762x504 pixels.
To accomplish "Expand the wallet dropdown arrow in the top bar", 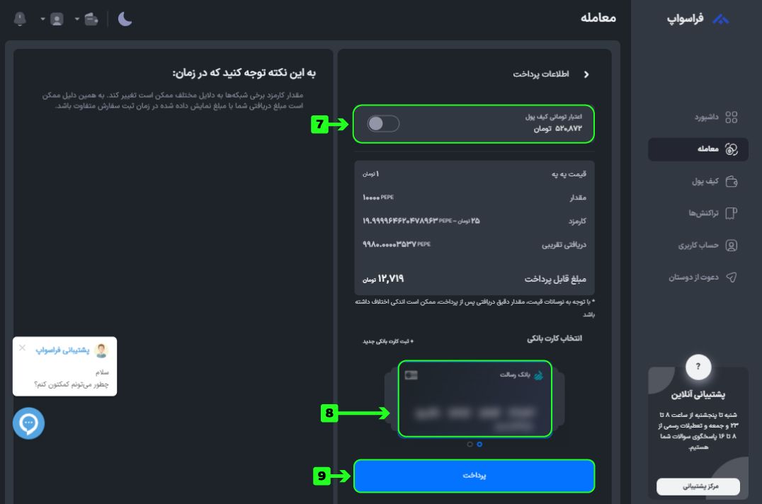I will 77,19.
